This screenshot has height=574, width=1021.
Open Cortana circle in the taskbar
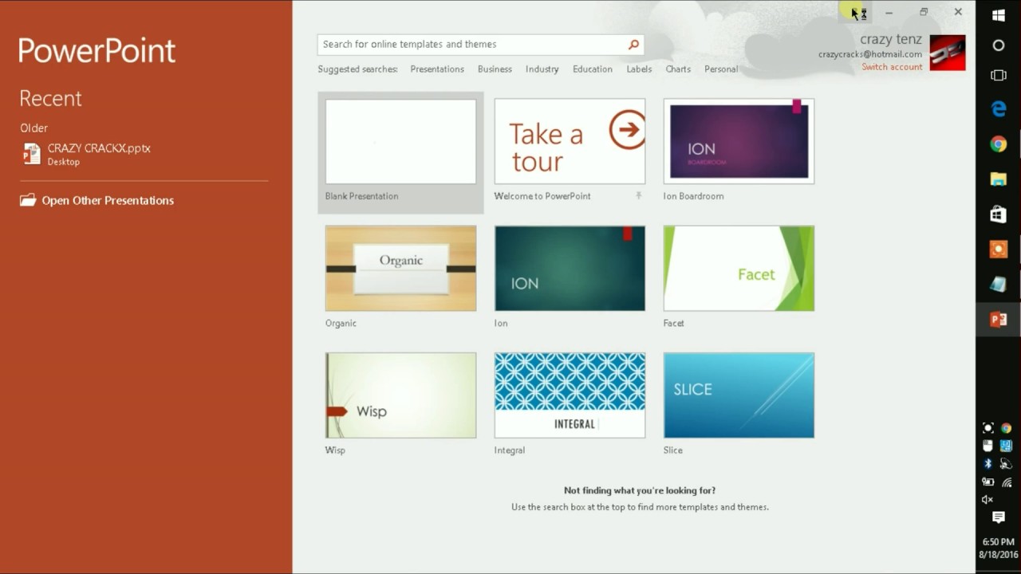(x=998, y=45)
